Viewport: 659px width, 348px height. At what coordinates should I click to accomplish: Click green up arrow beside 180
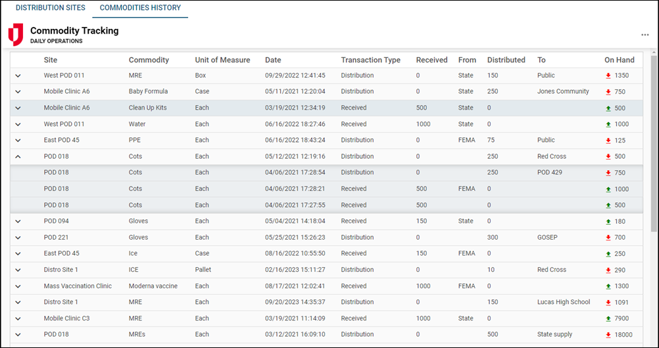[608, 221]
